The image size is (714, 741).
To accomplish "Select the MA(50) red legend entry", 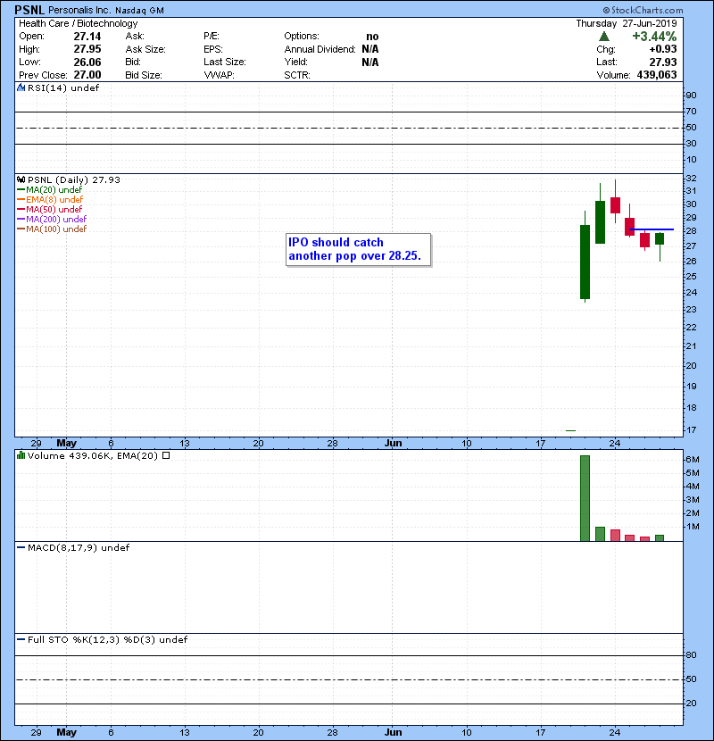I will click(x=50, y=209).
